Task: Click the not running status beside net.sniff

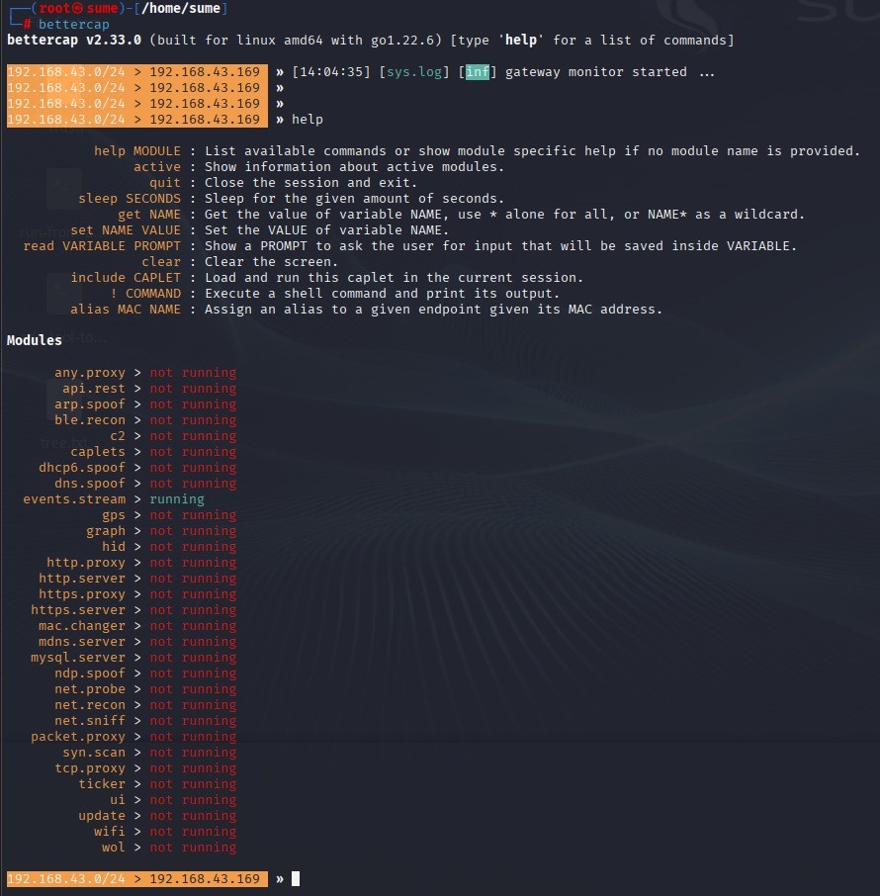Action: (x=193, y=721)
